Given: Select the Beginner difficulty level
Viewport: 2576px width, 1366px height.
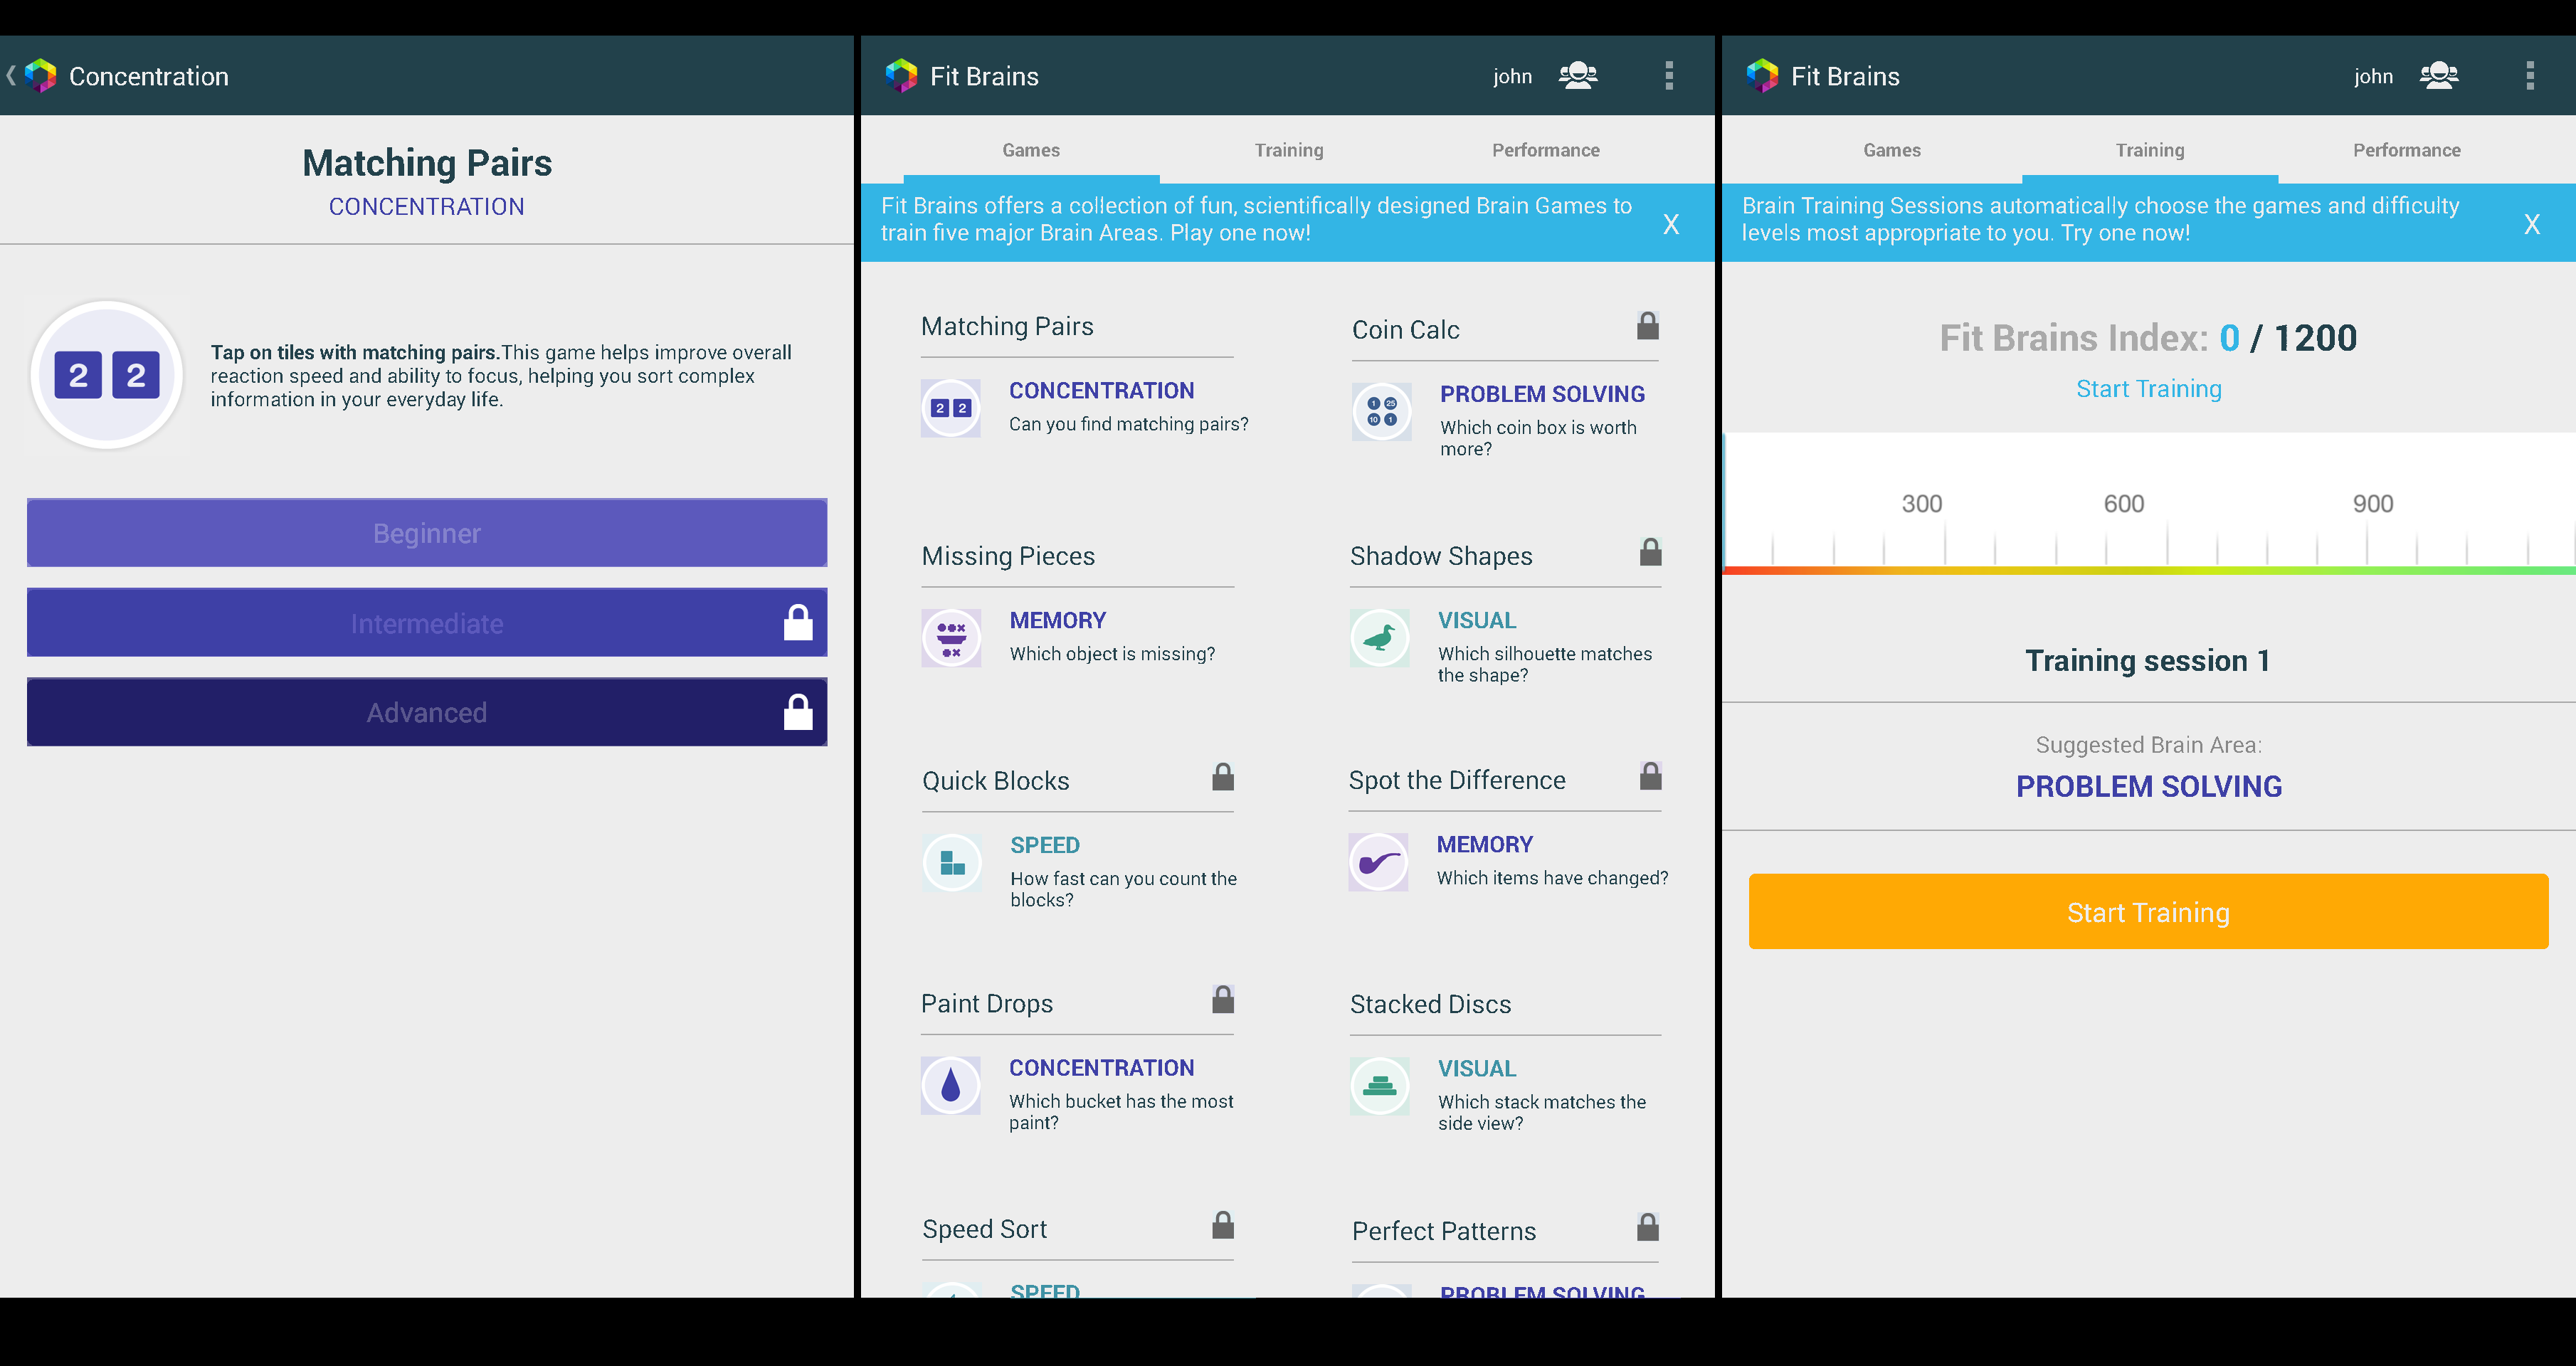Looking at the screenshot, I should (x=427, y=533).
